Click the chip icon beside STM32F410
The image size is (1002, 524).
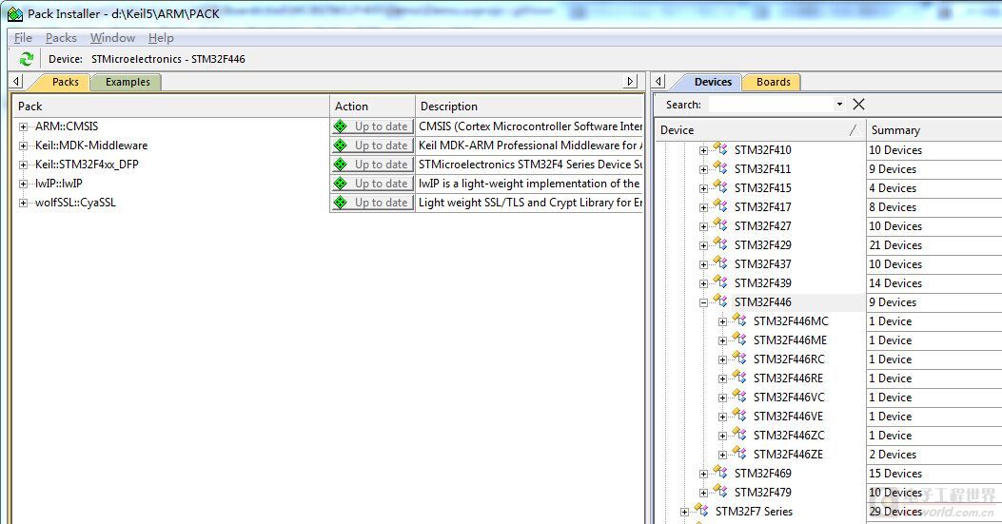720,149
